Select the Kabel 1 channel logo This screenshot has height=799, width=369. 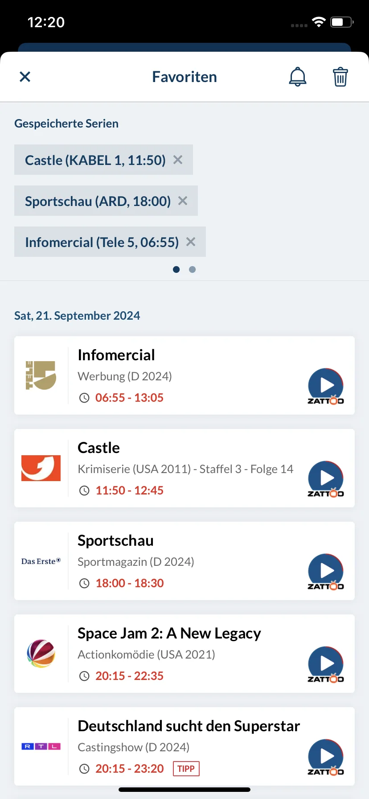[x=41, y=468]
